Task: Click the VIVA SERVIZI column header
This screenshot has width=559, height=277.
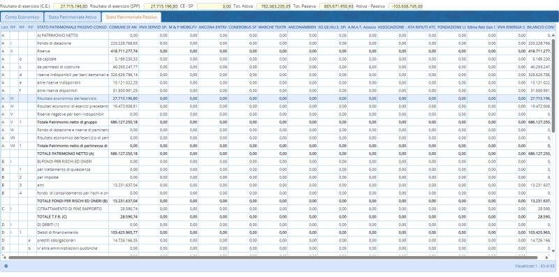Action: (153, 27)
